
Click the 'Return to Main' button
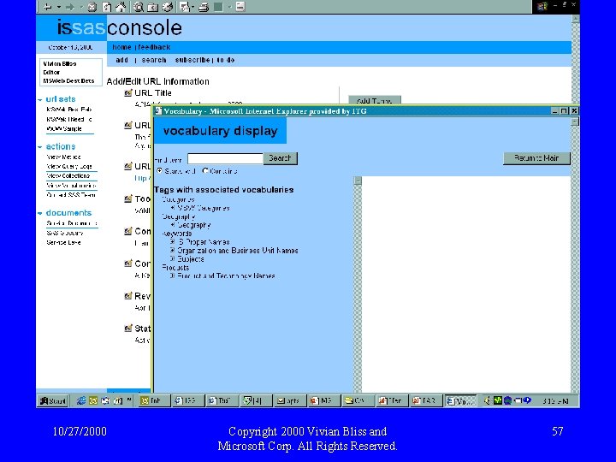click(x=536, y=158)
